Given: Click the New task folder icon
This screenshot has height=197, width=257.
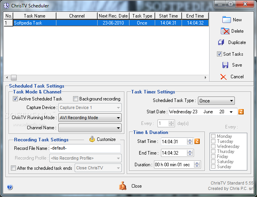Looking at the screenshot, I should (x=227, y=20).
